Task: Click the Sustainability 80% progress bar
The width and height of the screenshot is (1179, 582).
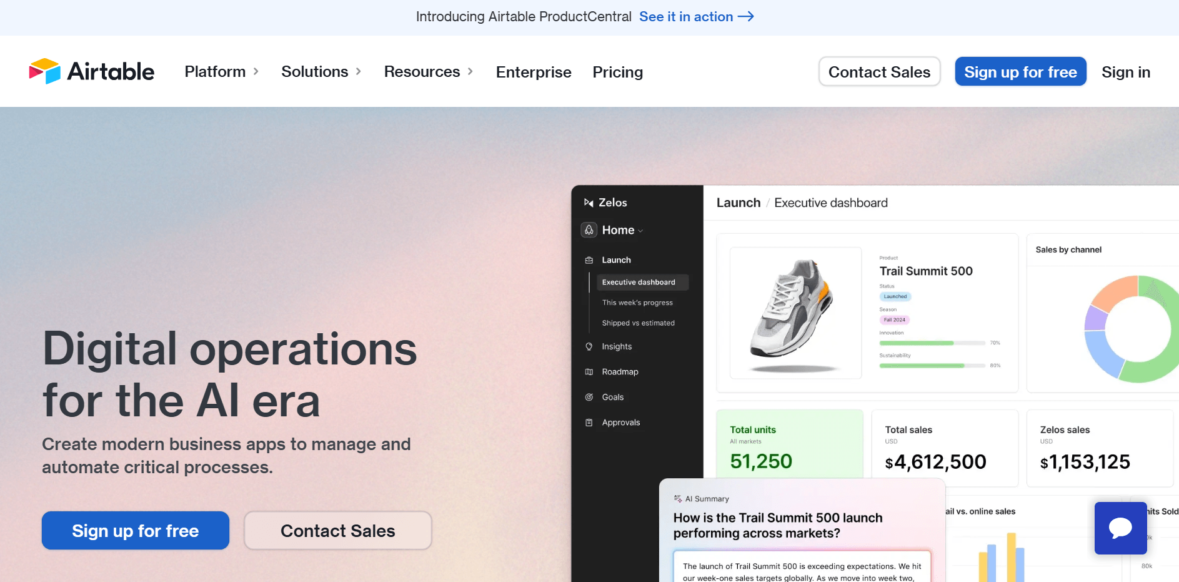Action: pyautogui.click(x=932, y=366)
